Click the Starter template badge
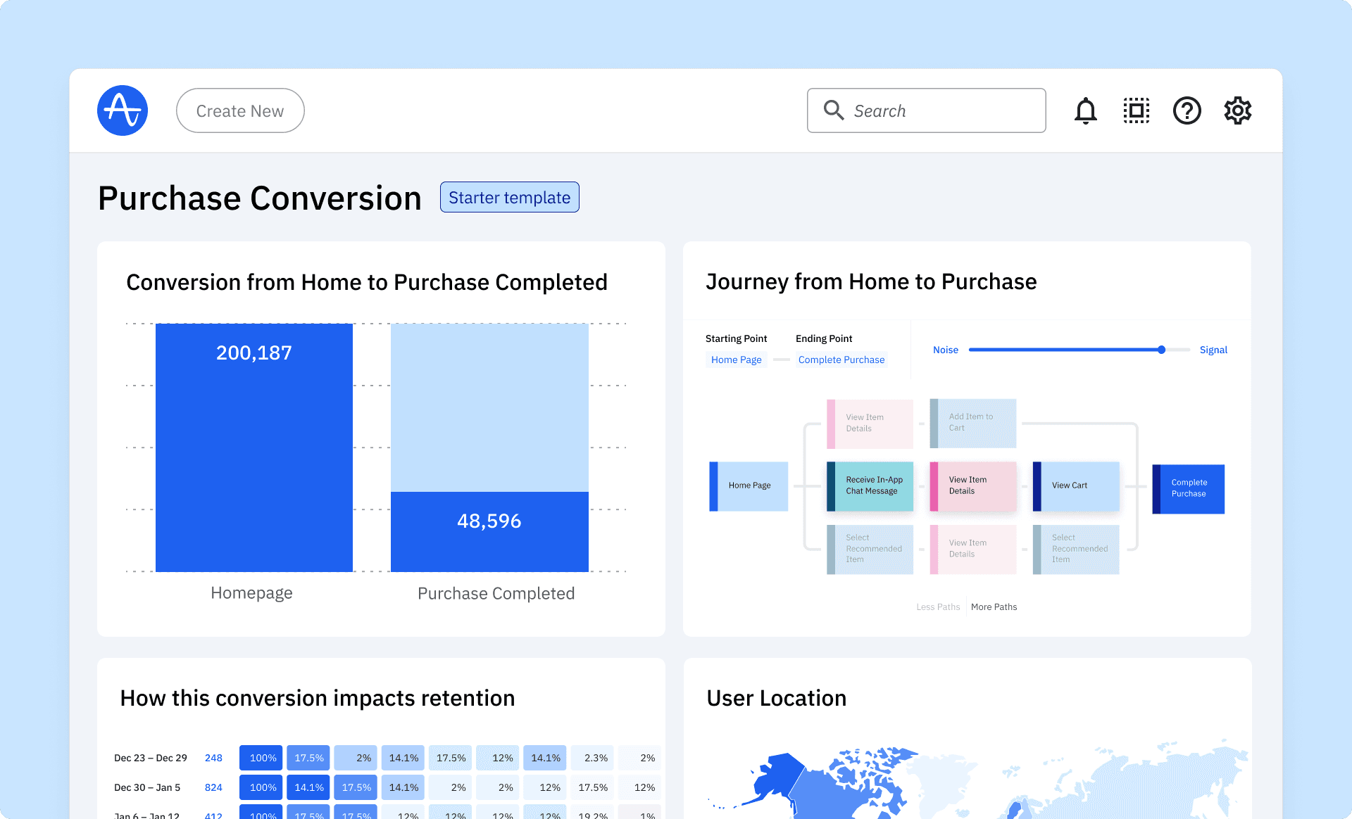 (509, 198)
